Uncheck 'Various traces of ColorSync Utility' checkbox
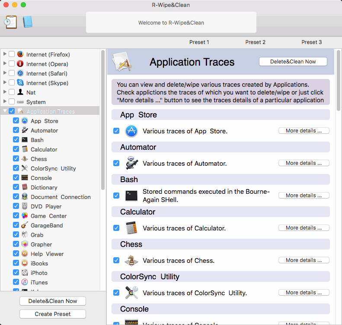The height and width of the screenshot is (325, 342). click(116, 293)
